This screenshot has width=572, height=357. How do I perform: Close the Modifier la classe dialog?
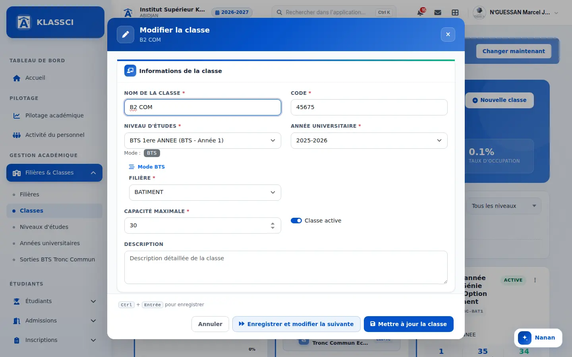448,35
